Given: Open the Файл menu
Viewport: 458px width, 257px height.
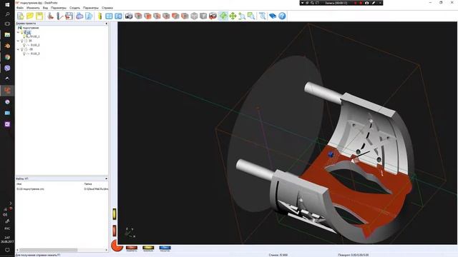Looking at the screenshot, I should (x=20, y=8).
